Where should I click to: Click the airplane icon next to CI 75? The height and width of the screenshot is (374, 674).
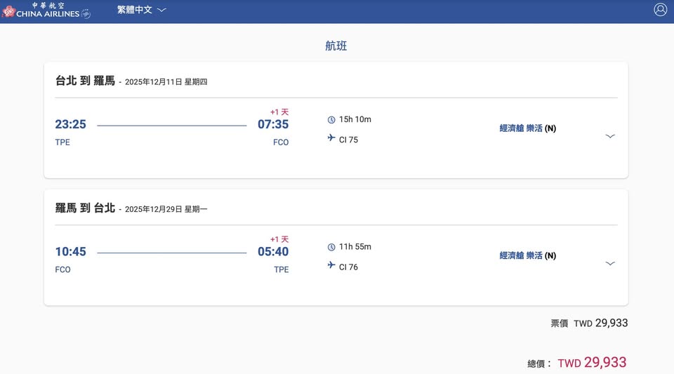[331, 138]
